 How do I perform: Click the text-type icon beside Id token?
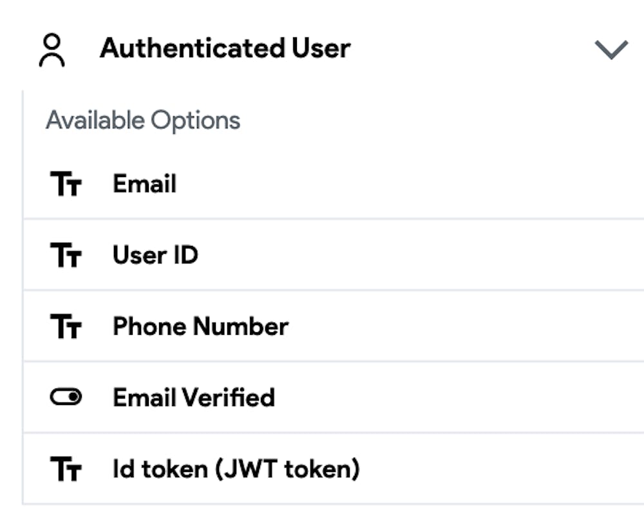66,469
